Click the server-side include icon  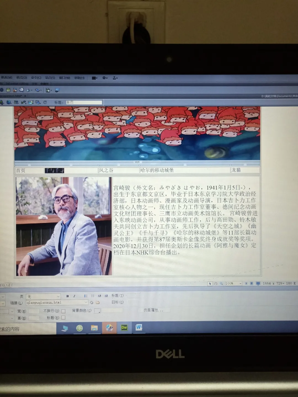15,90
